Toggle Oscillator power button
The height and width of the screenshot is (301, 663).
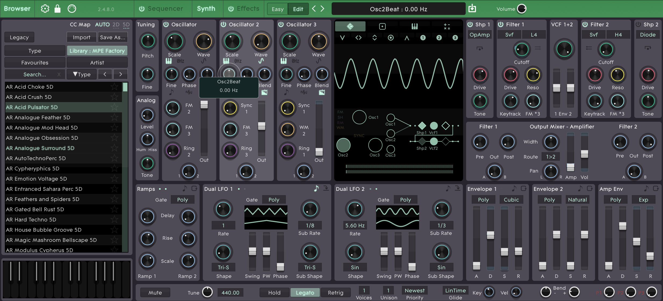(x=166, y=24)
